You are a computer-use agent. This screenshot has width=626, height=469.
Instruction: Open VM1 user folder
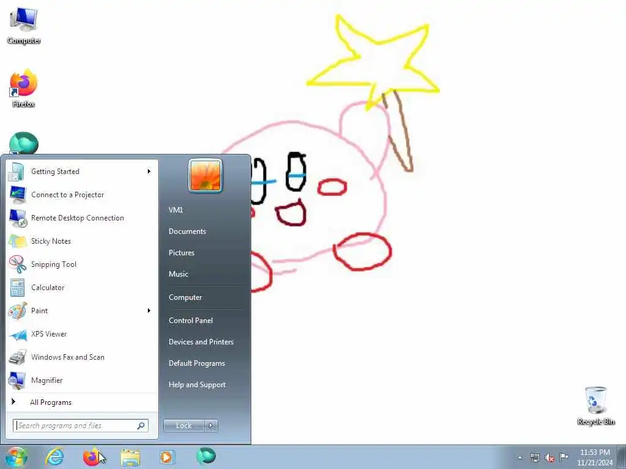tap(175, 210)
